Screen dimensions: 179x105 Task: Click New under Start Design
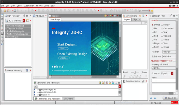click(63, 48)
